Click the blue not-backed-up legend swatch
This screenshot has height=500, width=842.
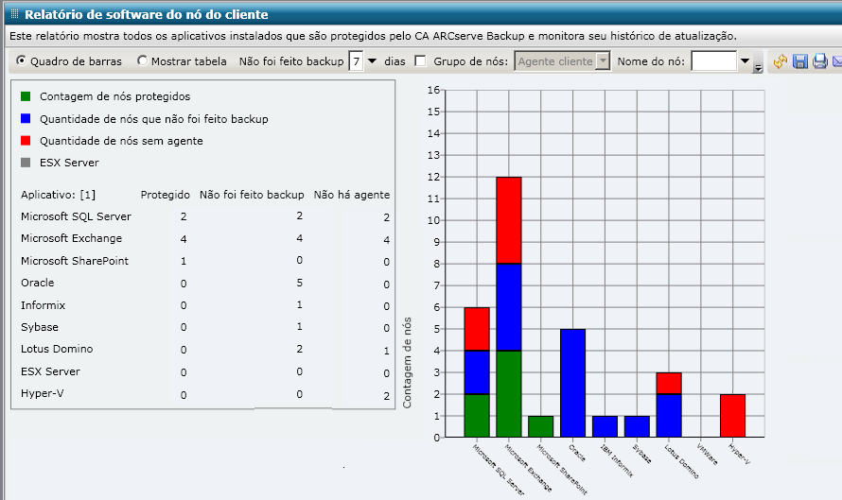point(26,118)
